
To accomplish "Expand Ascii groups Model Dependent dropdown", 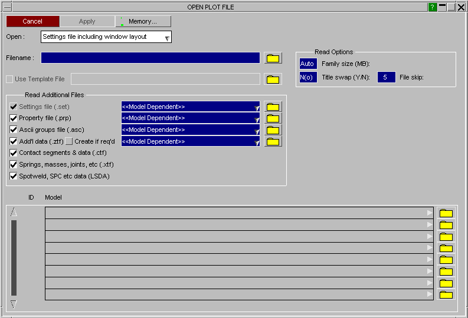I will pos(257,131).
